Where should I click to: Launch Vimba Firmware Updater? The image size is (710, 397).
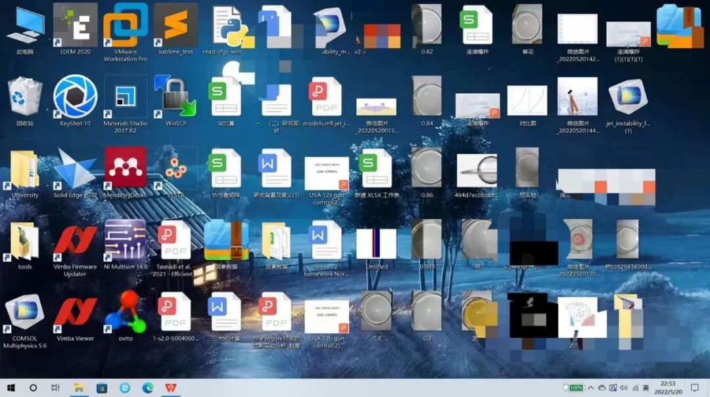coord(75,248)
